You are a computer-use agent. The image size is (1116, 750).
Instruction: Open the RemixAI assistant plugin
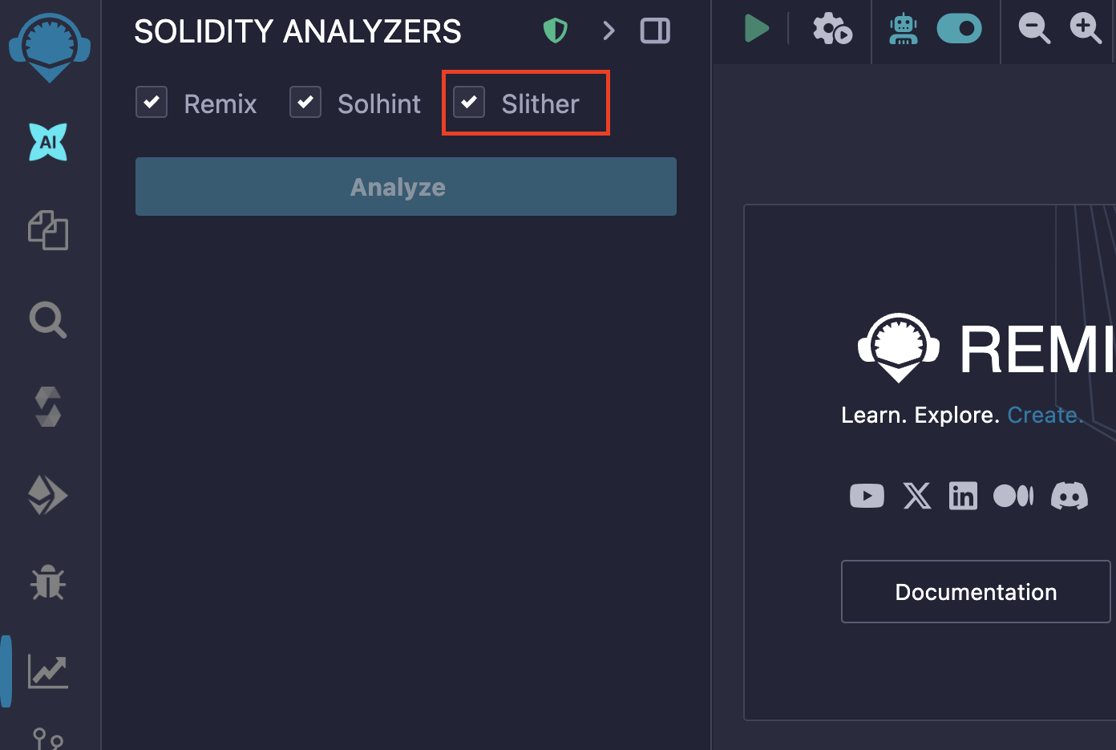pos(48,142)
